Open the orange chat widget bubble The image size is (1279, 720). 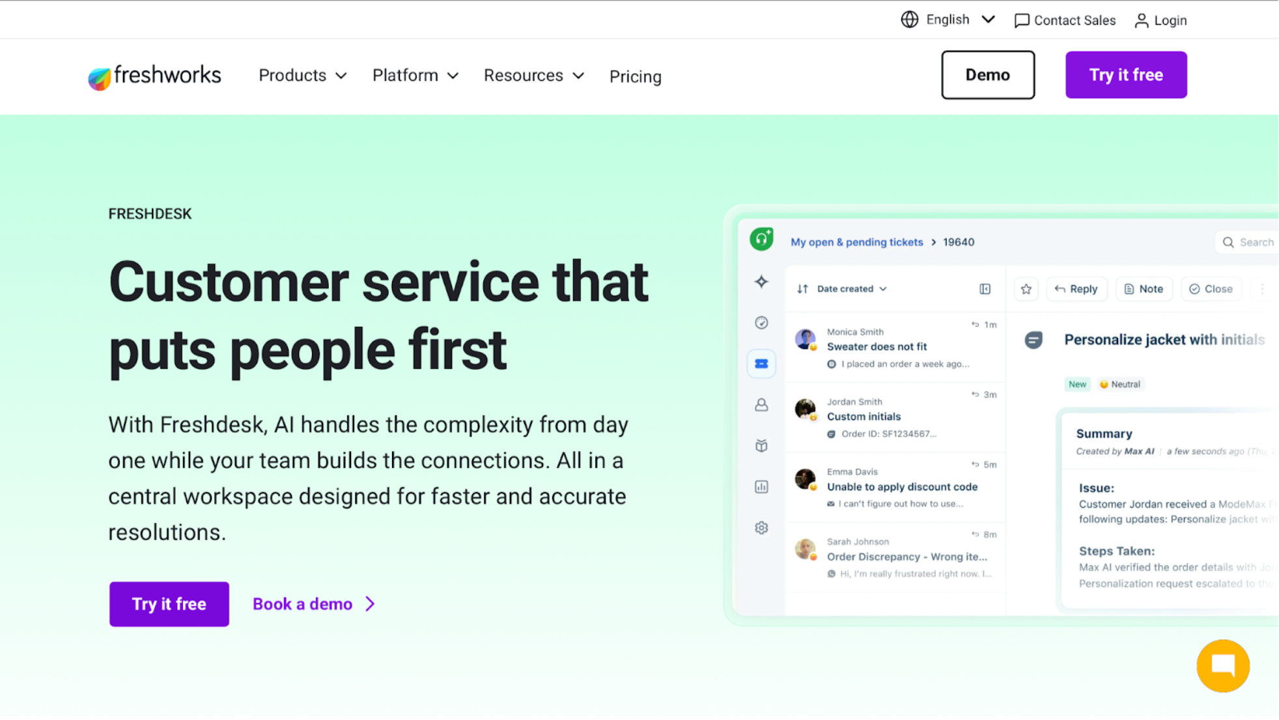1222,665
